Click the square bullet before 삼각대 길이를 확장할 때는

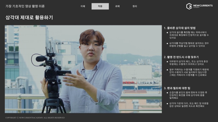(x=167, y=33)
